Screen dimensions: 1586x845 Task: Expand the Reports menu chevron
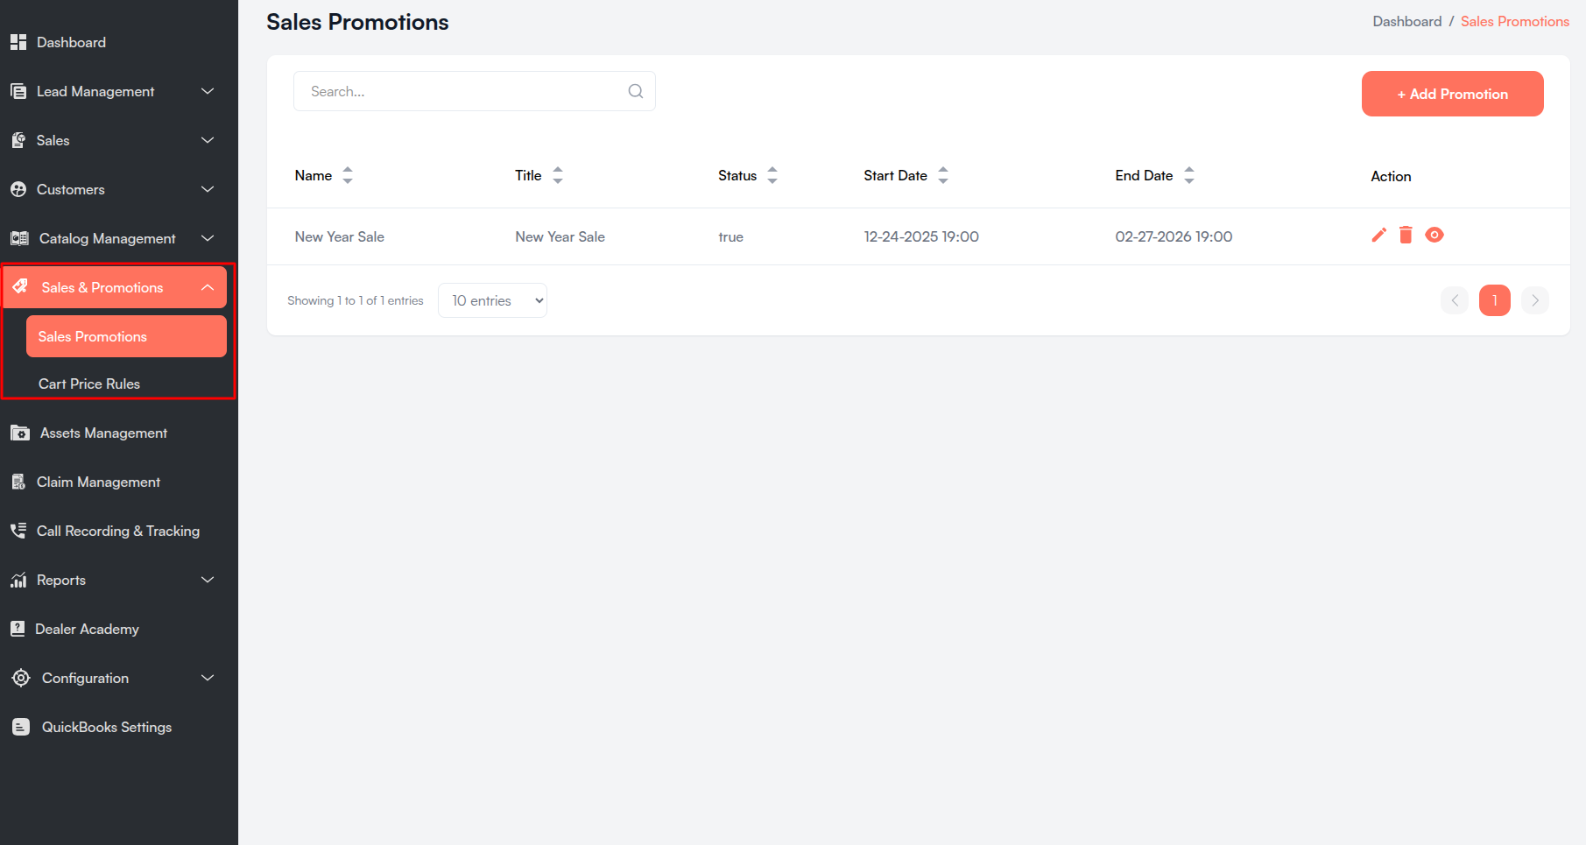[208, 580]
